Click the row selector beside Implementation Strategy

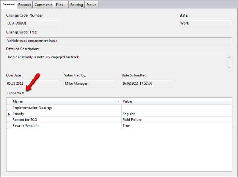[9, 108]
